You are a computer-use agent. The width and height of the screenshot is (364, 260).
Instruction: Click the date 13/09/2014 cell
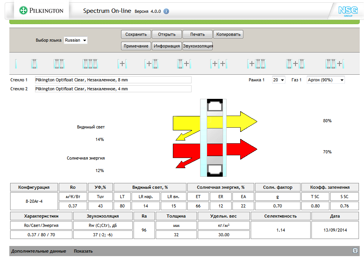[335, 230]
